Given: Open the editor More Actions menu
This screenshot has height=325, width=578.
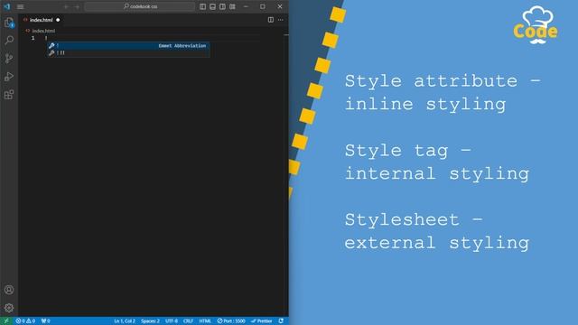Looking at the screenshot, I should (x=281, y=20).
